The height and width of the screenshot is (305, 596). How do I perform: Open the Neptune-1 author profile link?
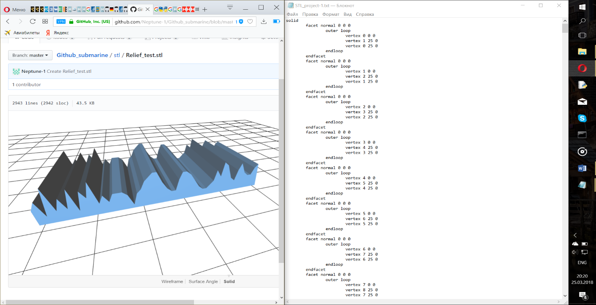click(34, 71)
